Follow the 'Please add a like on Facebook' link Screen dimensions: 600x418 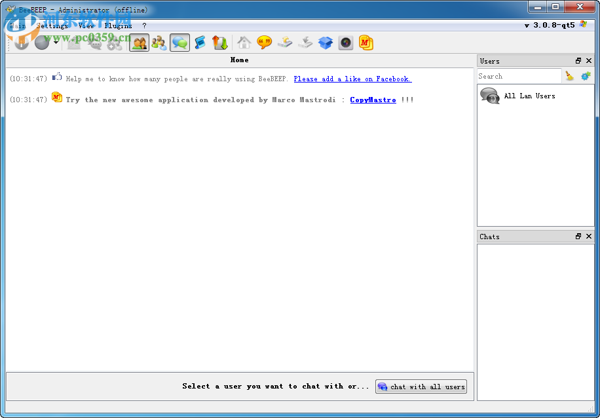point(352,79)
